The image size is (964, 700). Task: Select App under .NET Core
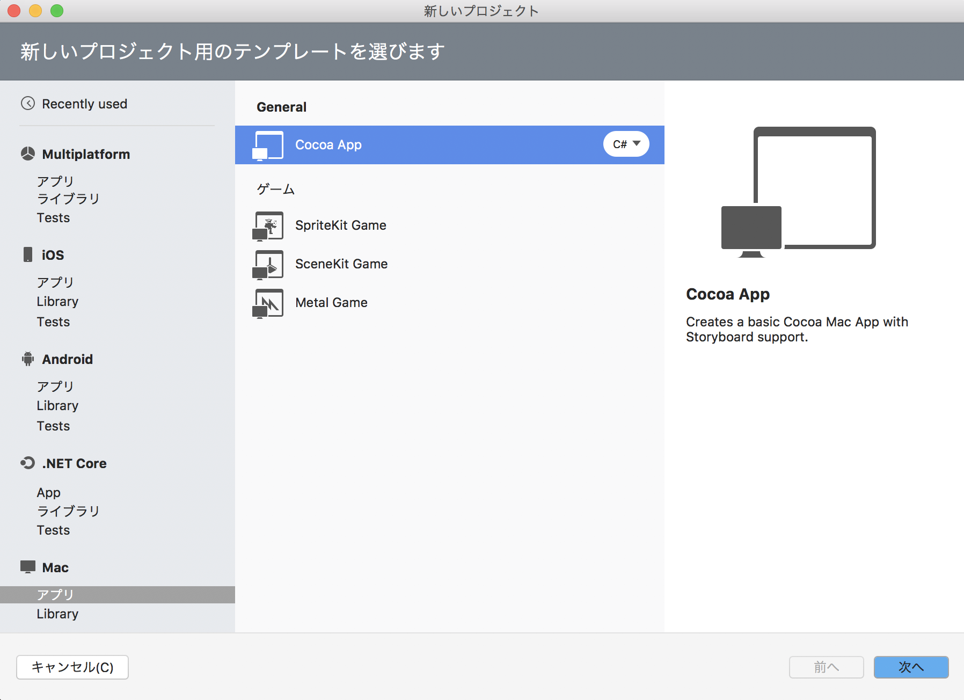click(x=48, y=493)
